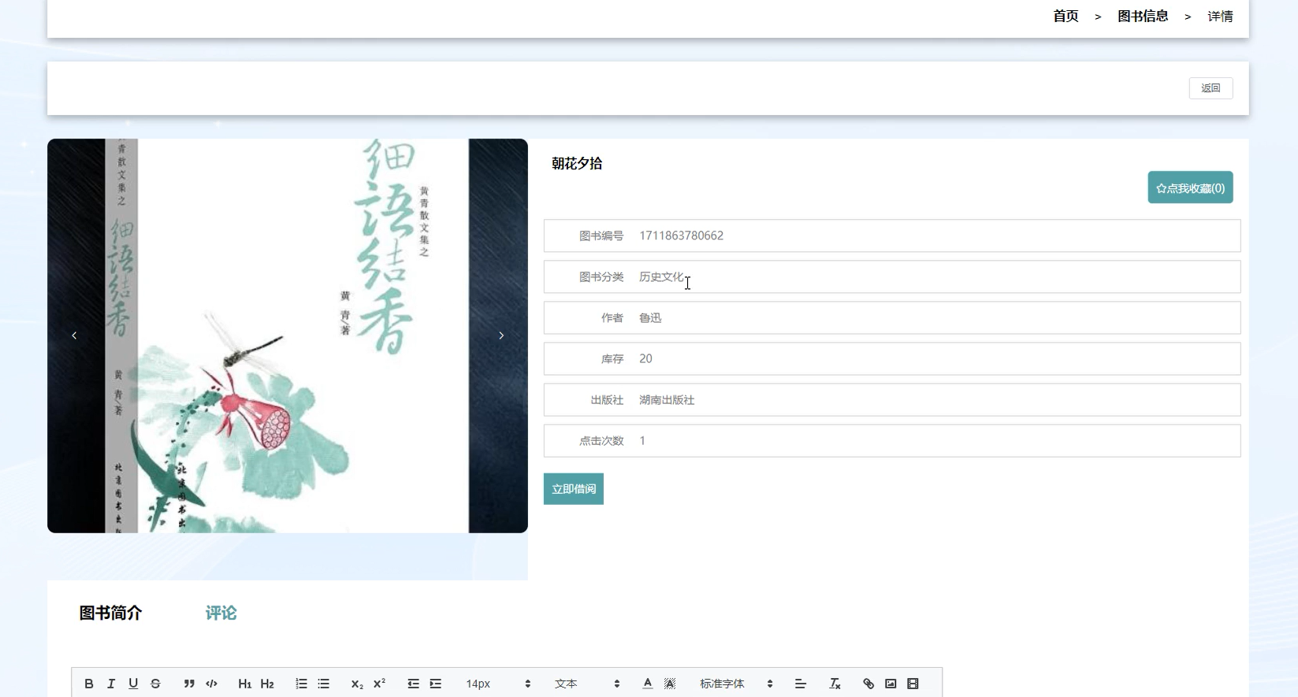The image size is (1298, 697).
Task: Click the book title 朝花夕拾
Action: click(577, 163)
